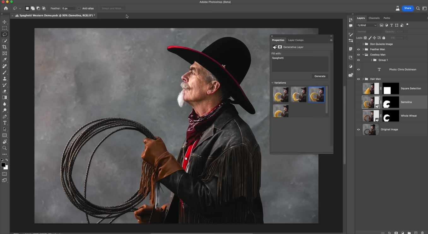
Task: Expand the Hair Man layer group
Action: click(363, 79)
